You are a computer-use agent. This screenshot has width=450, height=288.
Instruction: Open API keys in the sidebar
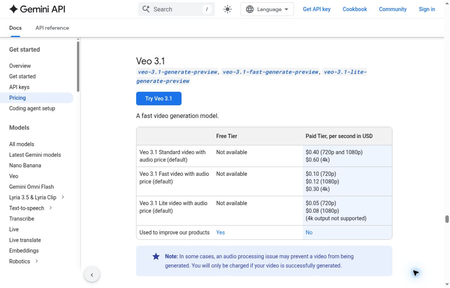(x=19, y=87)
